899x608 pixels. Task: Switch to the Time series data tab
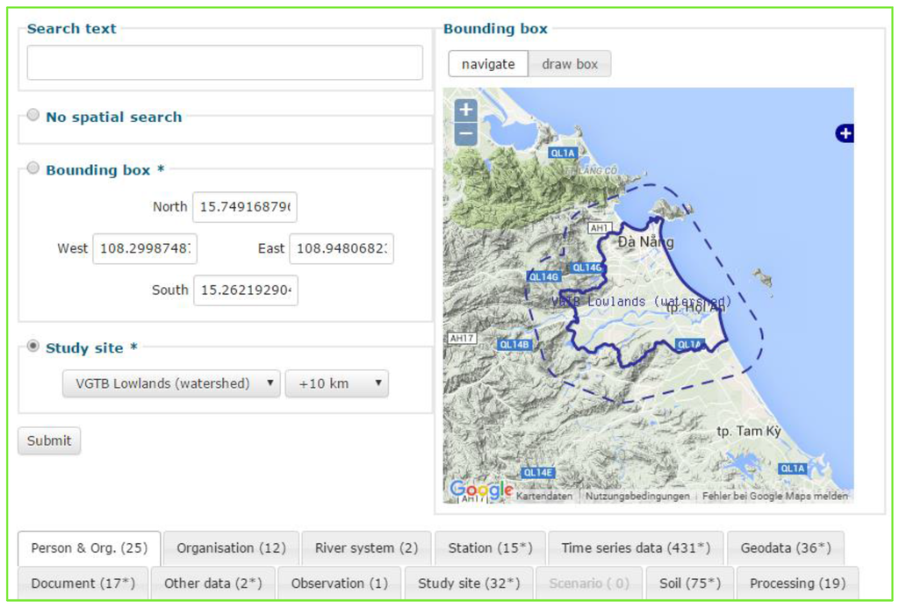coord(636,548)
